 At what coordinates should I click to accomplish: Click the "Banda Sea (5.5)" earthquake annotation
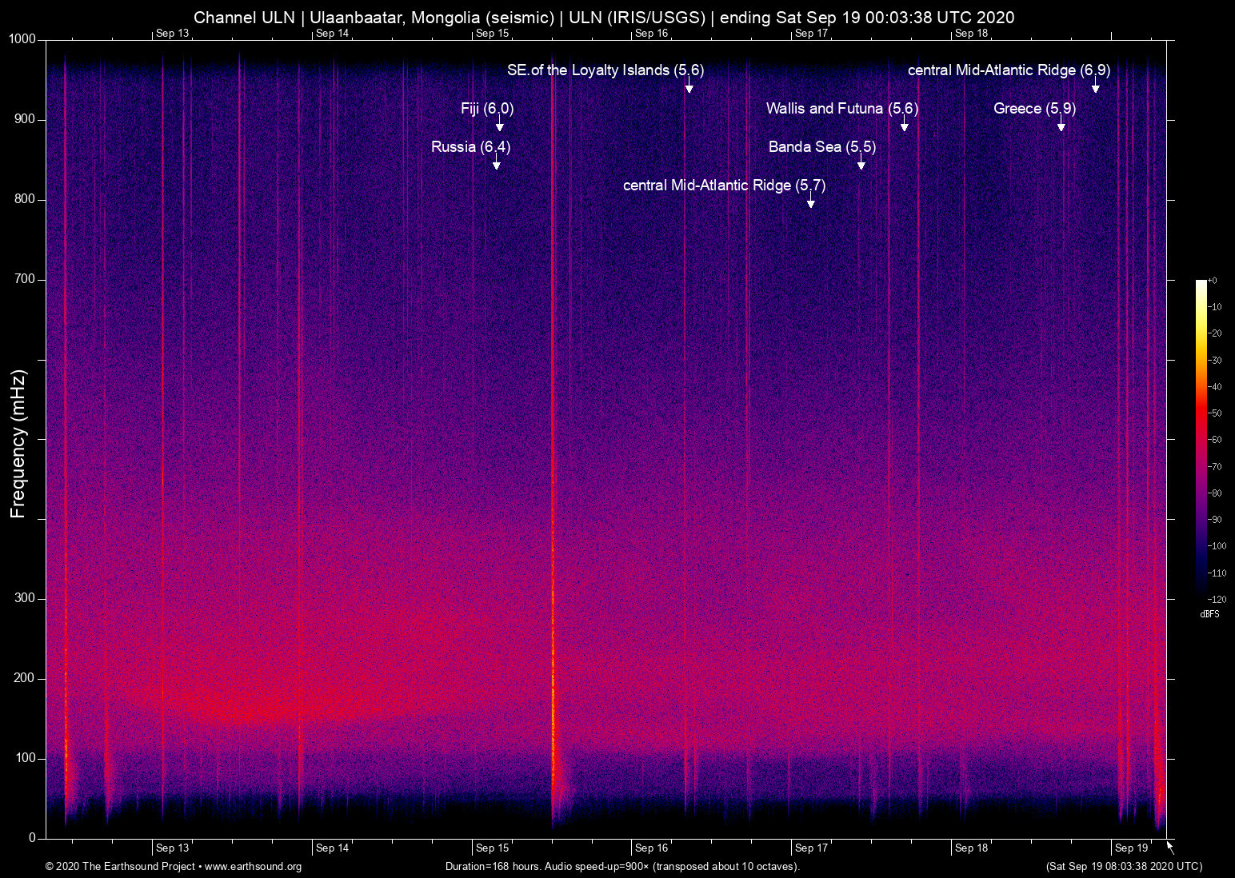point(821,147)
